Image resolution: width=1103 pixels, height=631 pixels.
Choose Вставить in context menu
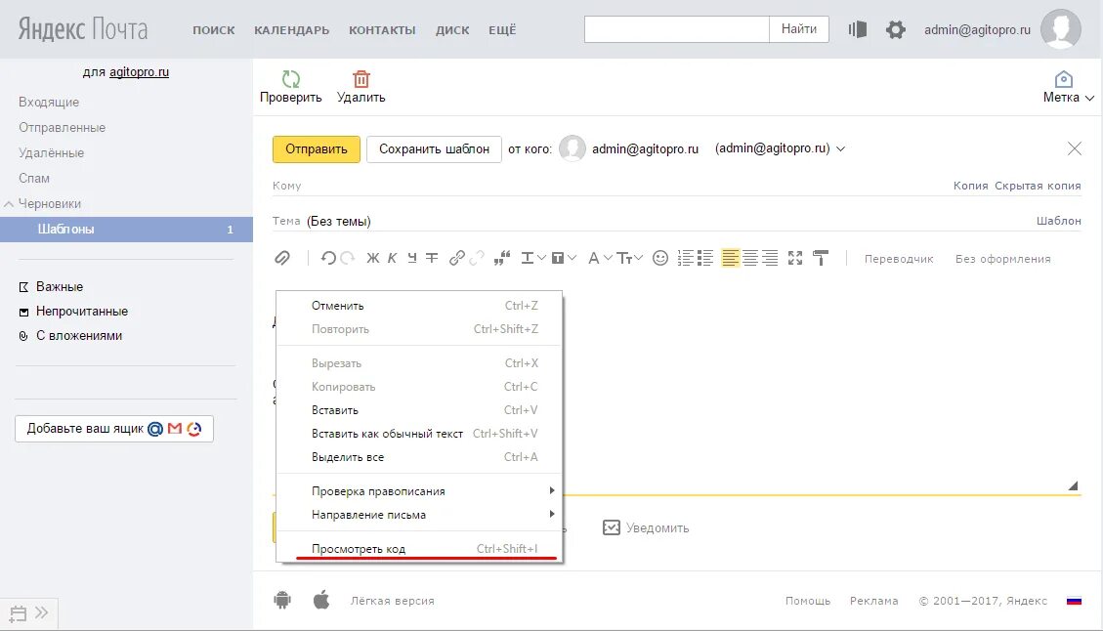coord(419,410)
